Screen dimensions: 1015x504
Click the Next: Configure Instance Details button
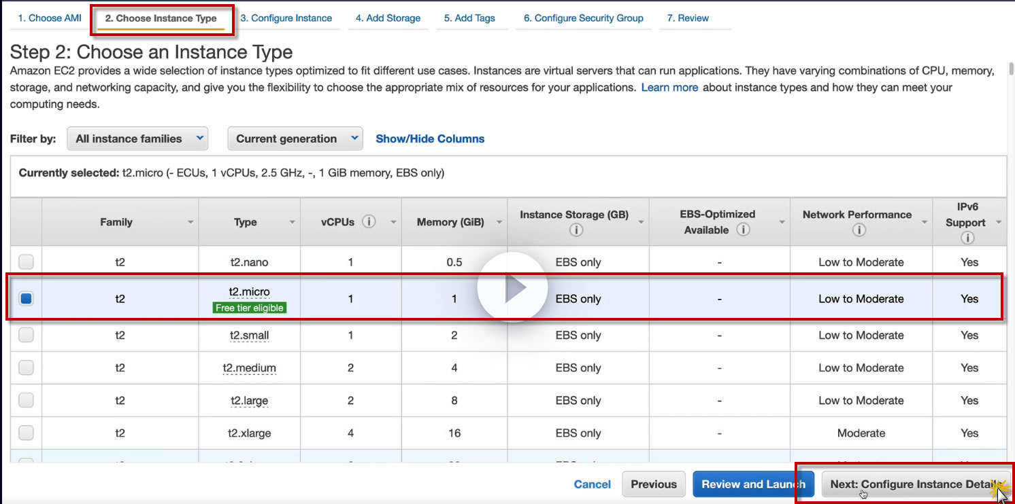[915, 484]
